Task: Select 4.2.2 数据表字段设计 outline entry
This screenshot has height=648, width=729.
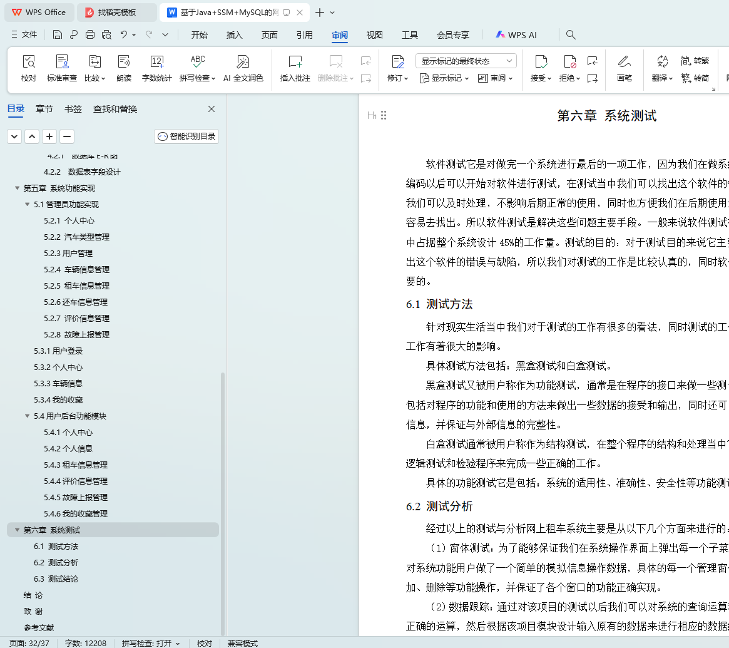Action: tap(82, 172)
